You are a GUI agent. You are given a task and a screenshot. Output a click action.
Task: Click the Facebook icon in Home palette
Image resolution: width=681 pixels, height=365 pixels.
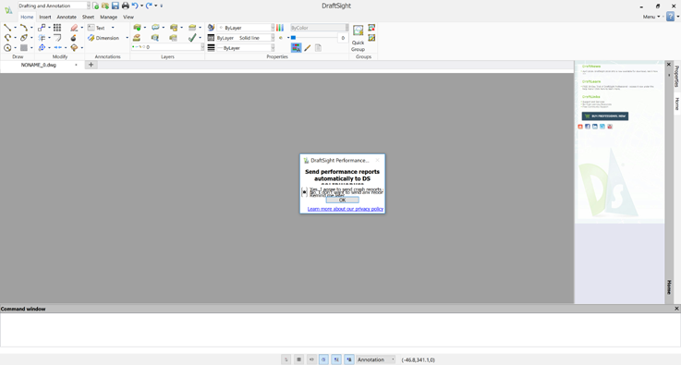pyautogui.click(x=588, y=127)
